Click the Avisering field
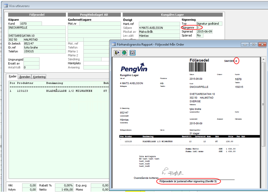 (x=96, y=68)
